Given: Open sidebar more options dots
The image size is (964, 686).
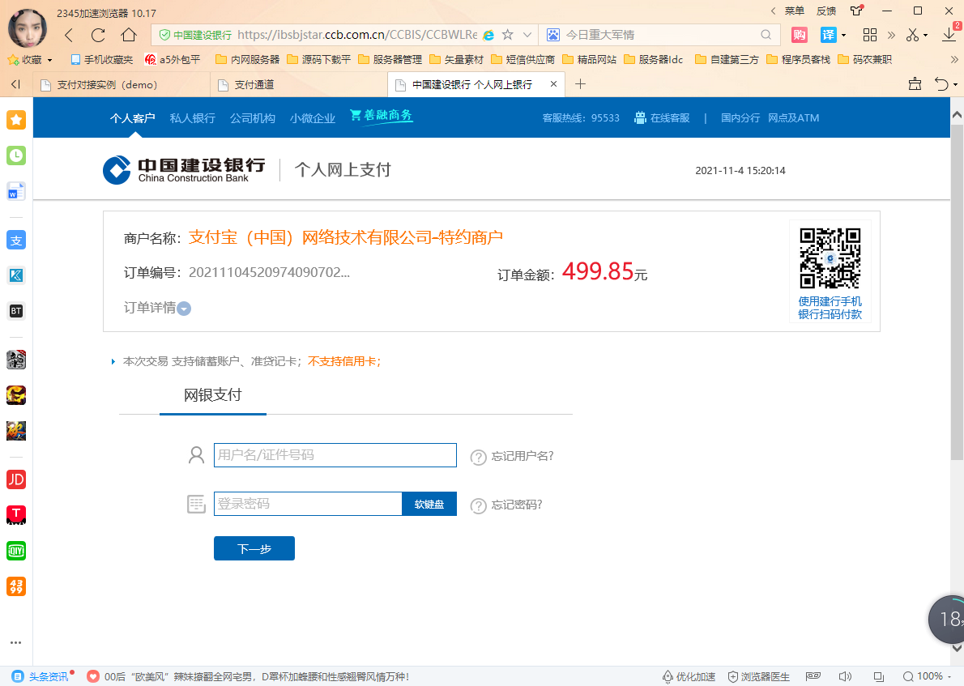Looking at the screenshot, I should coord(16,642).
